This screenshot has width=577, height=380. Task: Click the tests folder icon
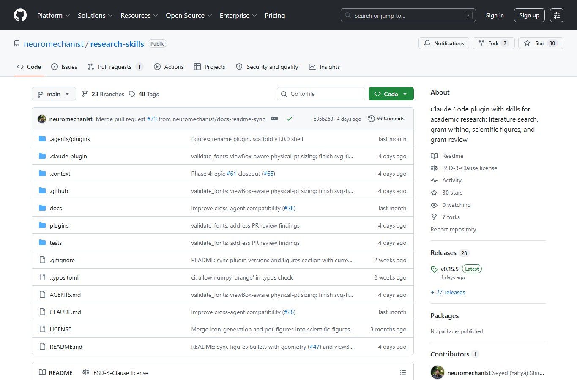42,243
